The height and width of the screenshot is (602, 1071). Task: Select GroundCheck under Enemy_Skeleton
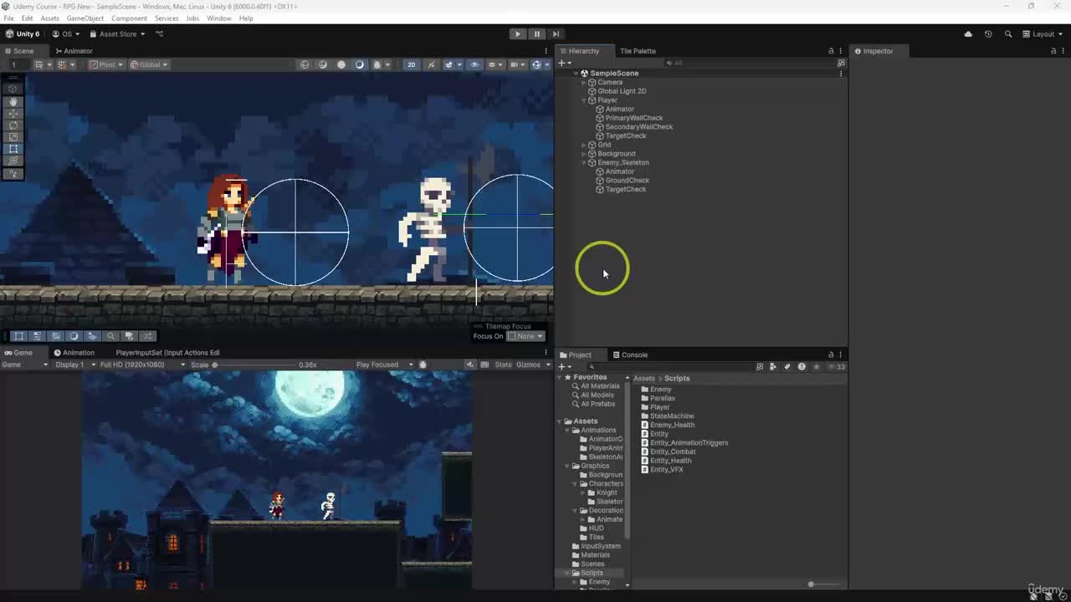[x=627, y=181]
